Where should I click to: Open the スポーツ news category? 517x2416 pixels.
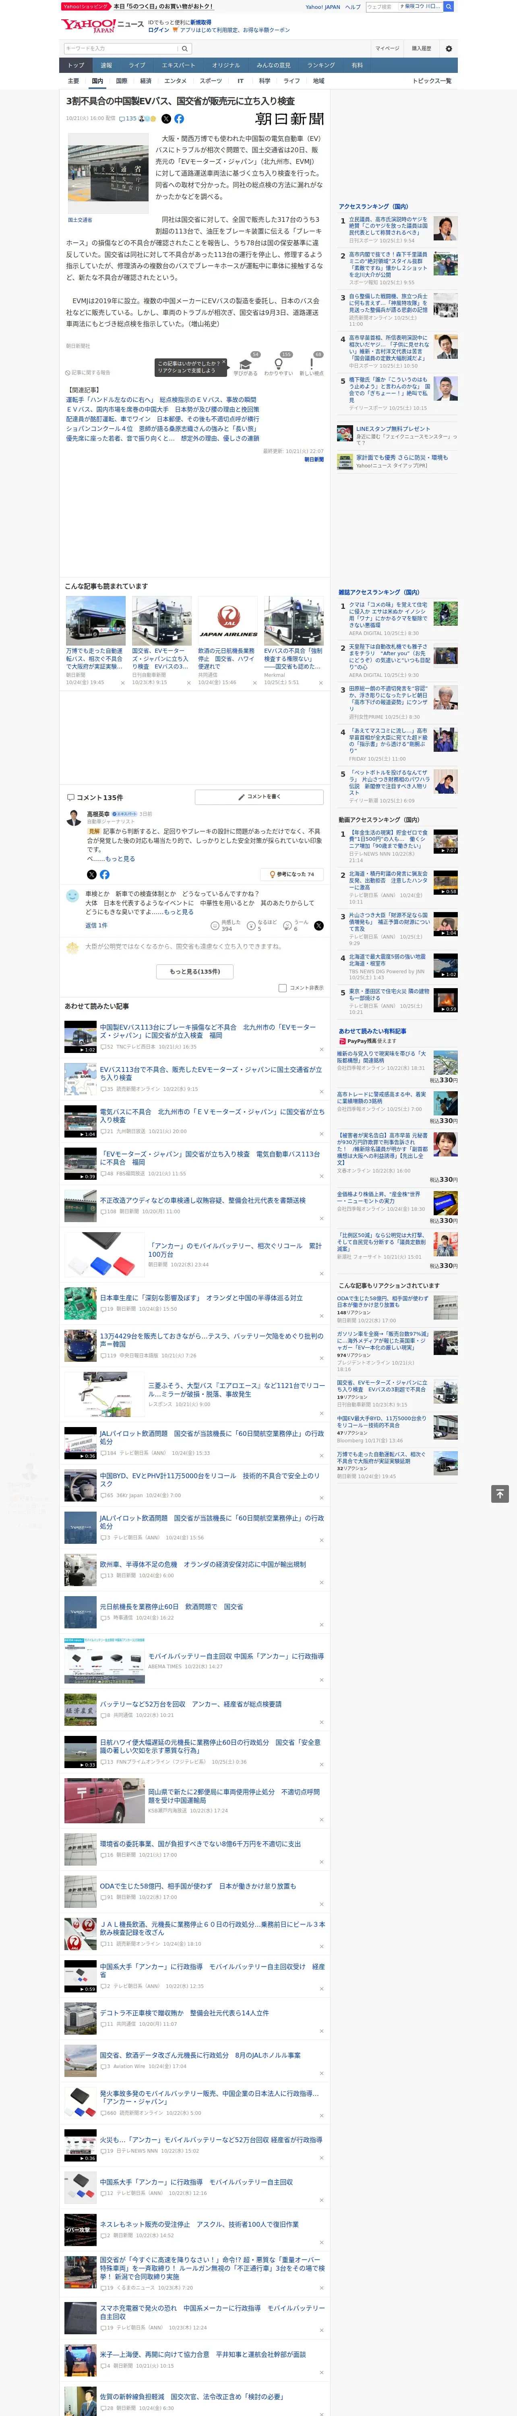[x=211, y=81]
